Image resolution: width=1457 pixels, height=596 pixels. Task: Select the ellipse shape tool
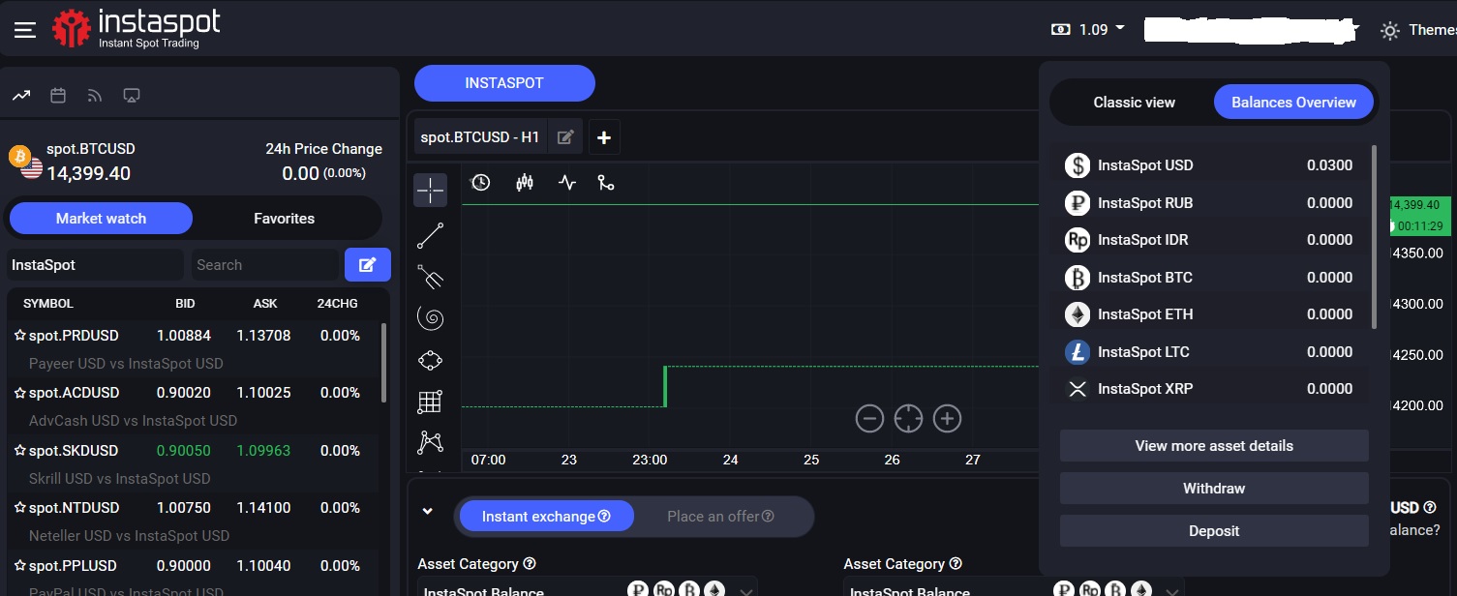430,360
